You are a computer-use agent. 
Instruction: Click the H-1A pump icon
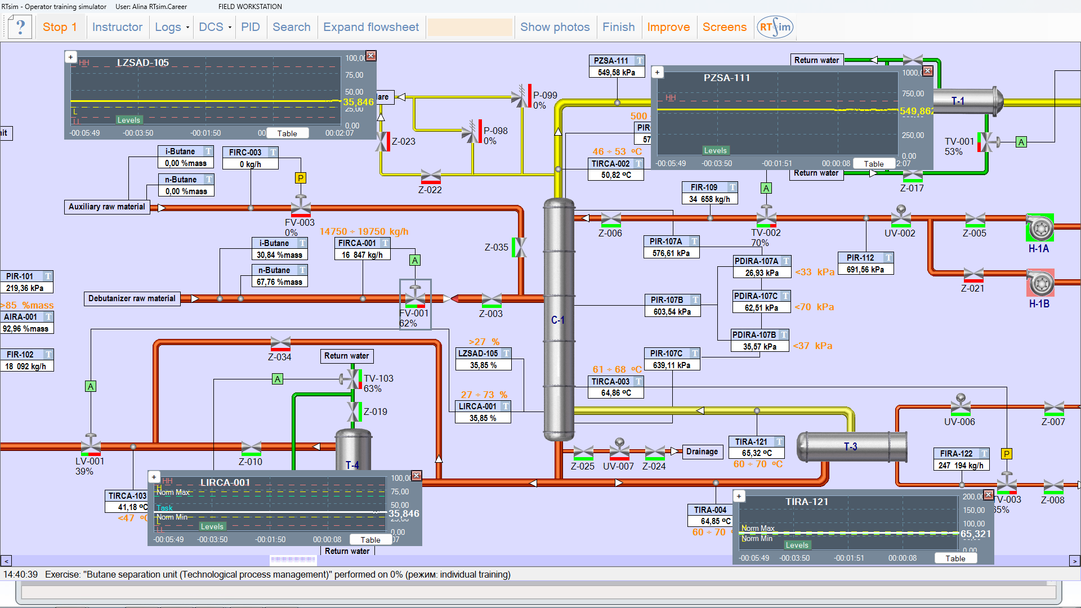1039,228
